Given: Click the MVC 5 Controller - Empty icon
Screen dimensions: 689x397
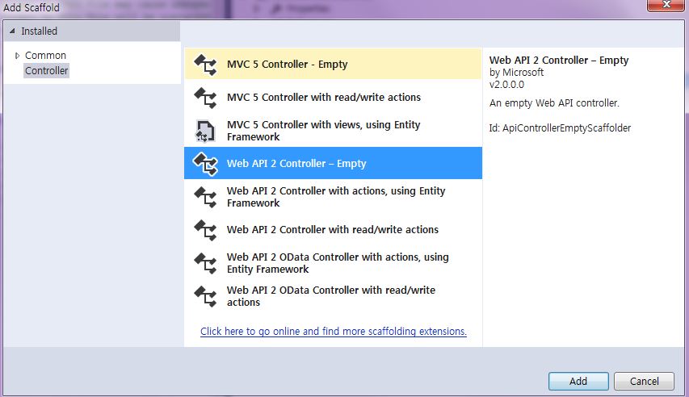Looking at the screenshot, I should tap(206, 65).
